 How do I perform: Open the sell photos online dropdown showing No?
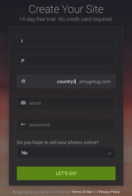tap(66, 153)
